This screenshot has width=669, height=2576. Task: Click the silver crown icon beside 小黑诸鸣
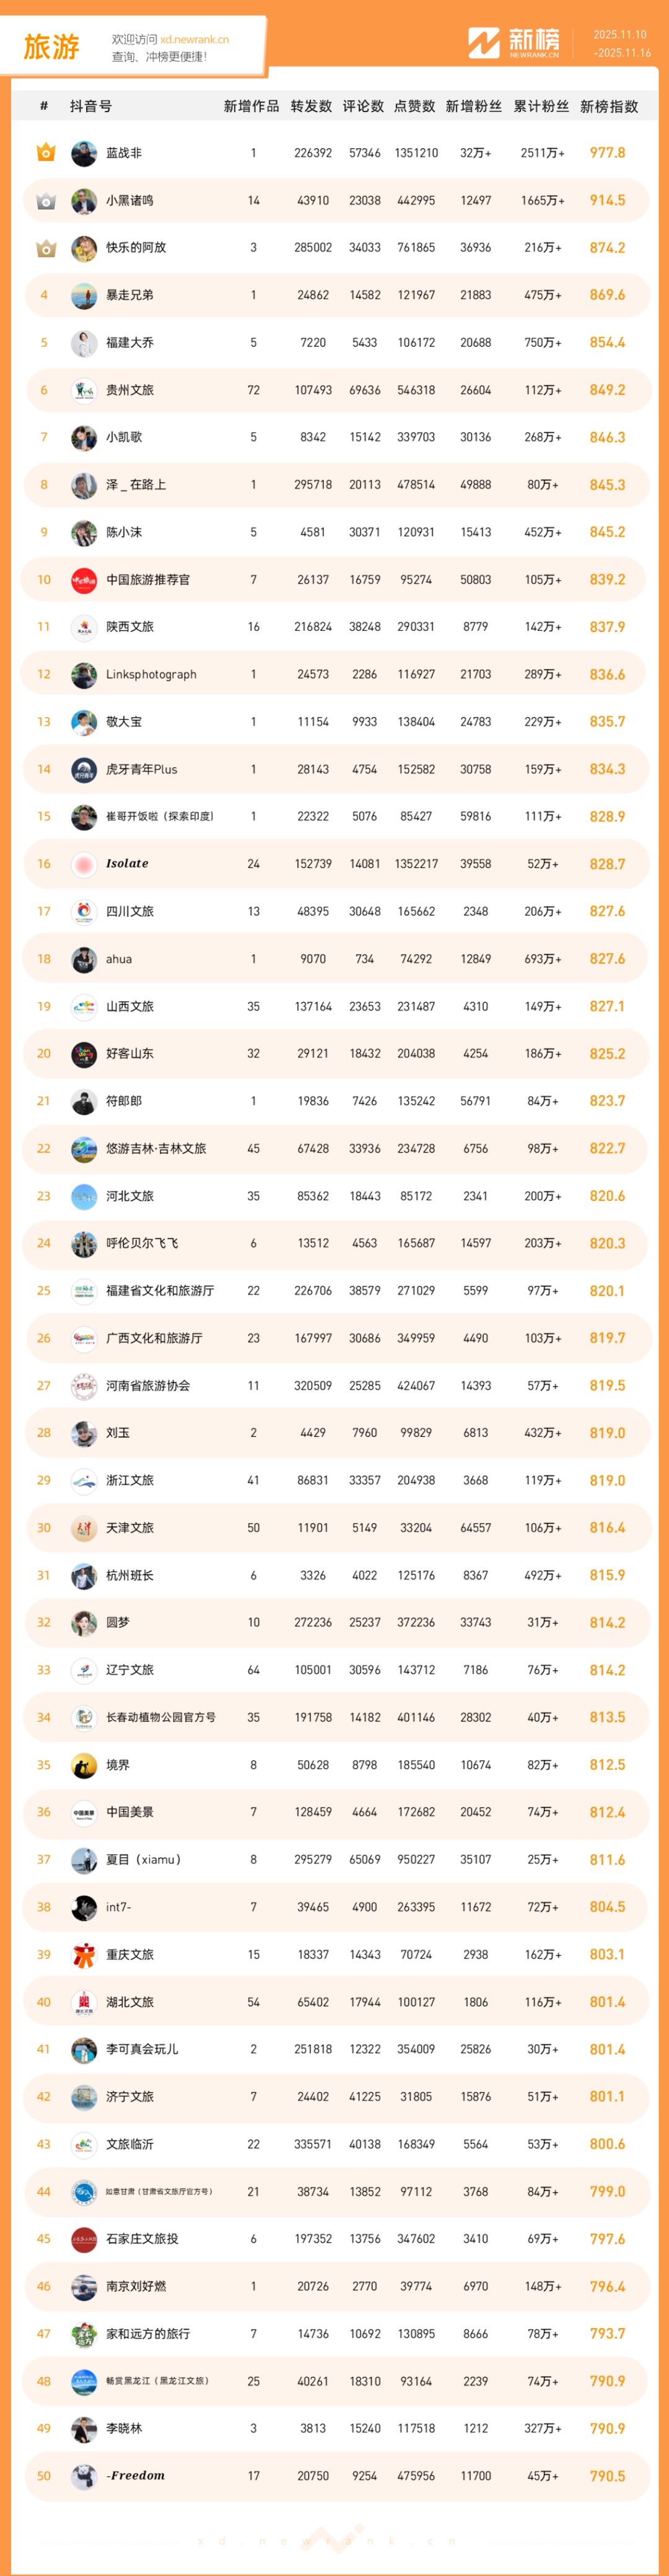point(45,201)
